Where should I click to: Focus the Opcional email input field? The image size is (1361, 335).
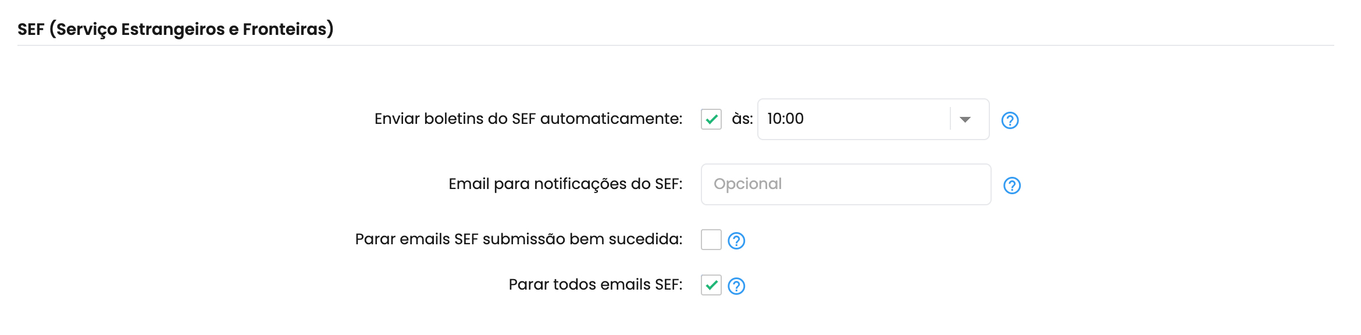click(x=846, y=184)
